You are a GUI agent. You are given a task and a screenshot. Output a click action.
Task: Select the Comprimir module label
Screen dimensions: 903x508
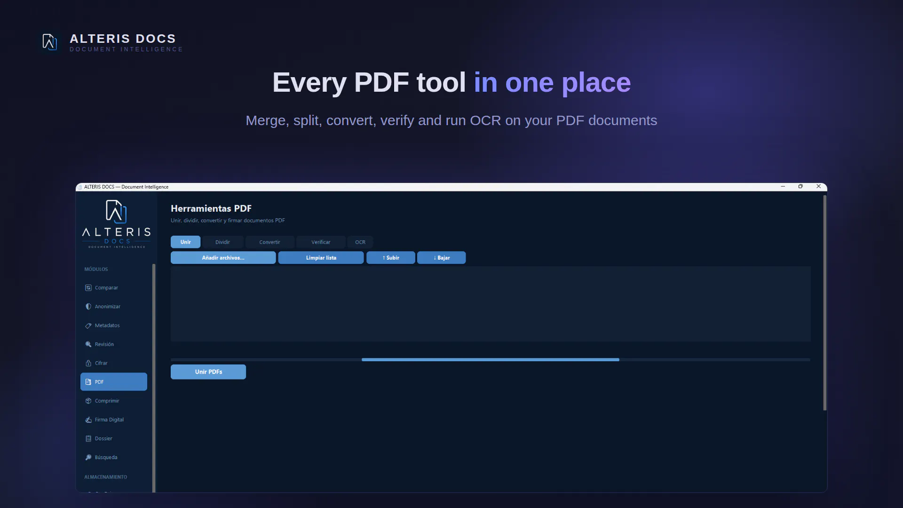(107, 401)
